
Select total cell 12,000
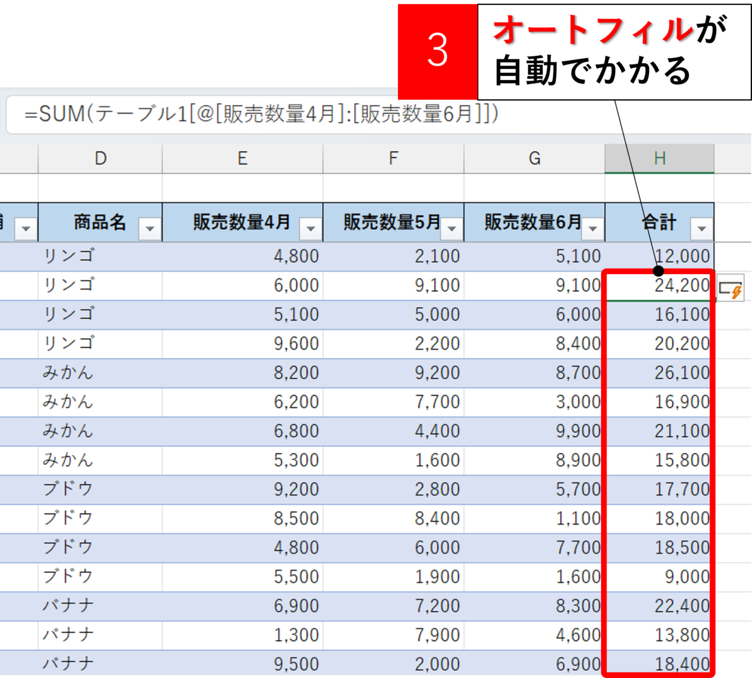659,257
